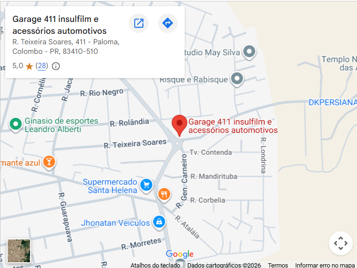Click the blue directions arrow icon
The width and height of the screenshot is (357, 268).
[x=168, y=23]
